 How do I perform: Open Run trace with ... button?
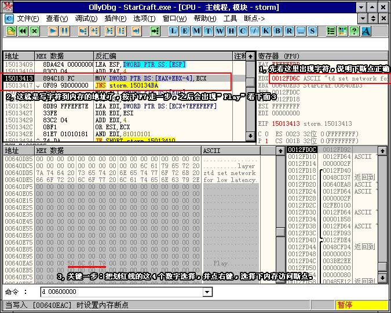tap(301, 31)
